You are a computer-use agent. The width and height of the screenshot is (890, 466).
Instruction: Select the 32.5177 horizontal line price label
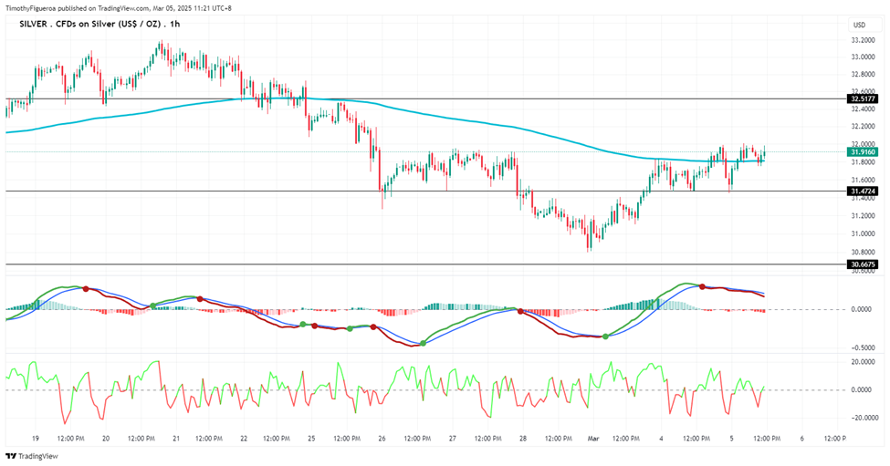[x=864, y=98]
